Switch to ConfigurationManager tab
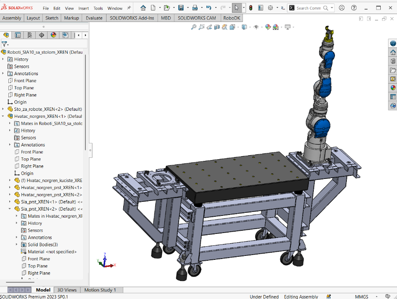This screenshot has width=397, height=299. click(29, 35)
